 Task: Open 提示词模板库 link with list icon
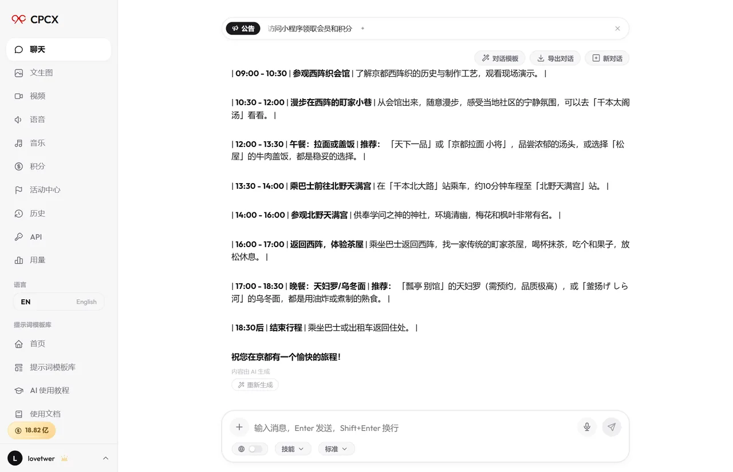[58, 367]
